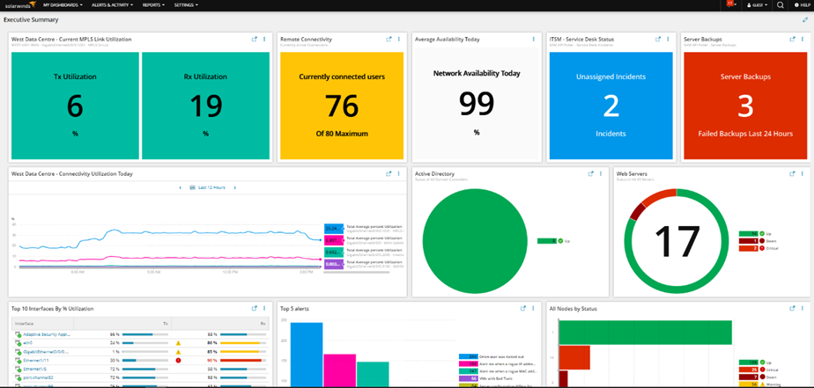The width and height of the screenshot is (814, 388).
Task: Open the Ethernet1/11 interface link
Action: (36, 360)
